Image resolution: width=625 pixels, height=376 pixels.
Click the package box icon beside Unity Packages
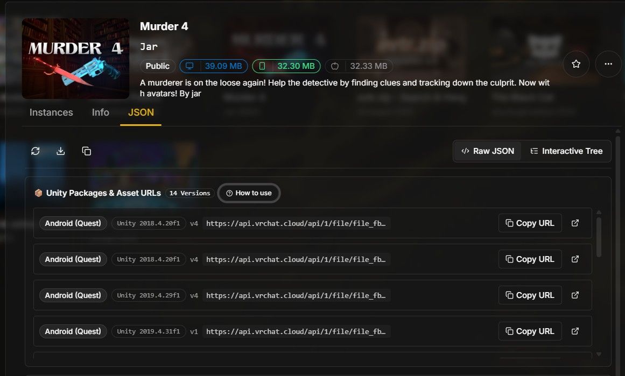39,193
